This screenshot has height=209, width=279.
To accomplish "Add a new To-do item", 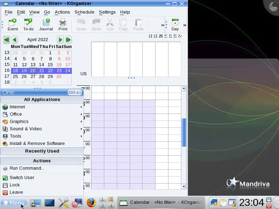I will coord(28,25).
